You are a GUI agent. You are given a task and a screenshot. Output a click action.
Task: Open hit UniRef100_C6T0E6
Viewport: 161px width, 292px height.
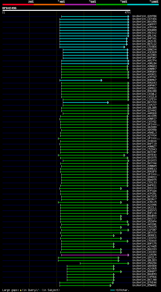click(144, 19)
